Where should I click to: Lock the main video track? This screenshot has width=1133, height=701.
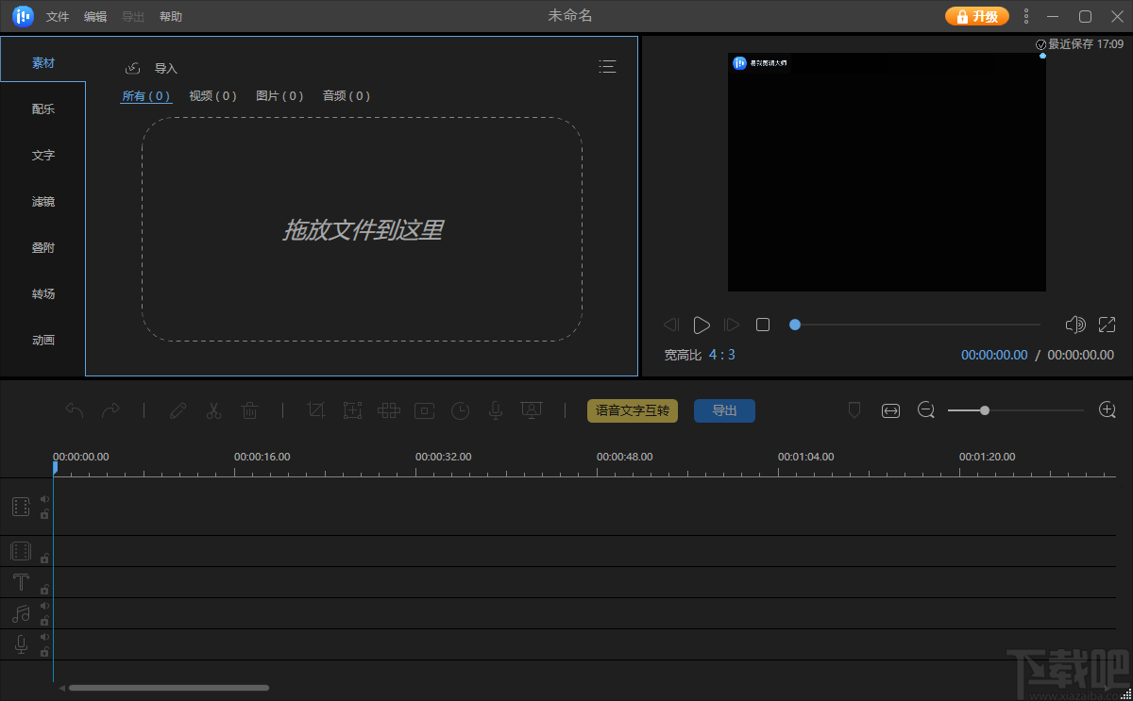coord(44,514)
